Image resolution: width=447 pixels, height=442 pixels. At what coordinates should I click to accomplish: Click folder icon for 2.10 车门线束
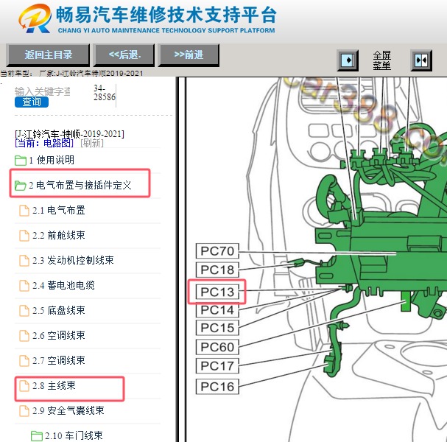pos(37,436)
